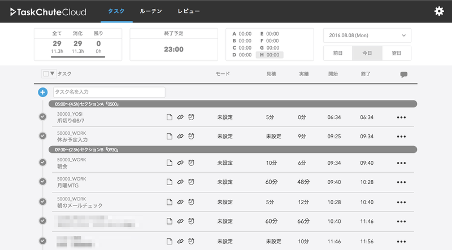The width and height of the screenshot is (452, 250).
Task: Switch to the レビュー tab
Action: coord(189,11)
